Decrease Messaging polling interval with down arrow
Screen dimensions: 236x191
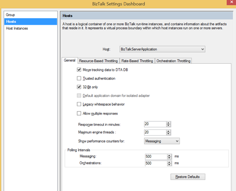click(x=169, y=158)
